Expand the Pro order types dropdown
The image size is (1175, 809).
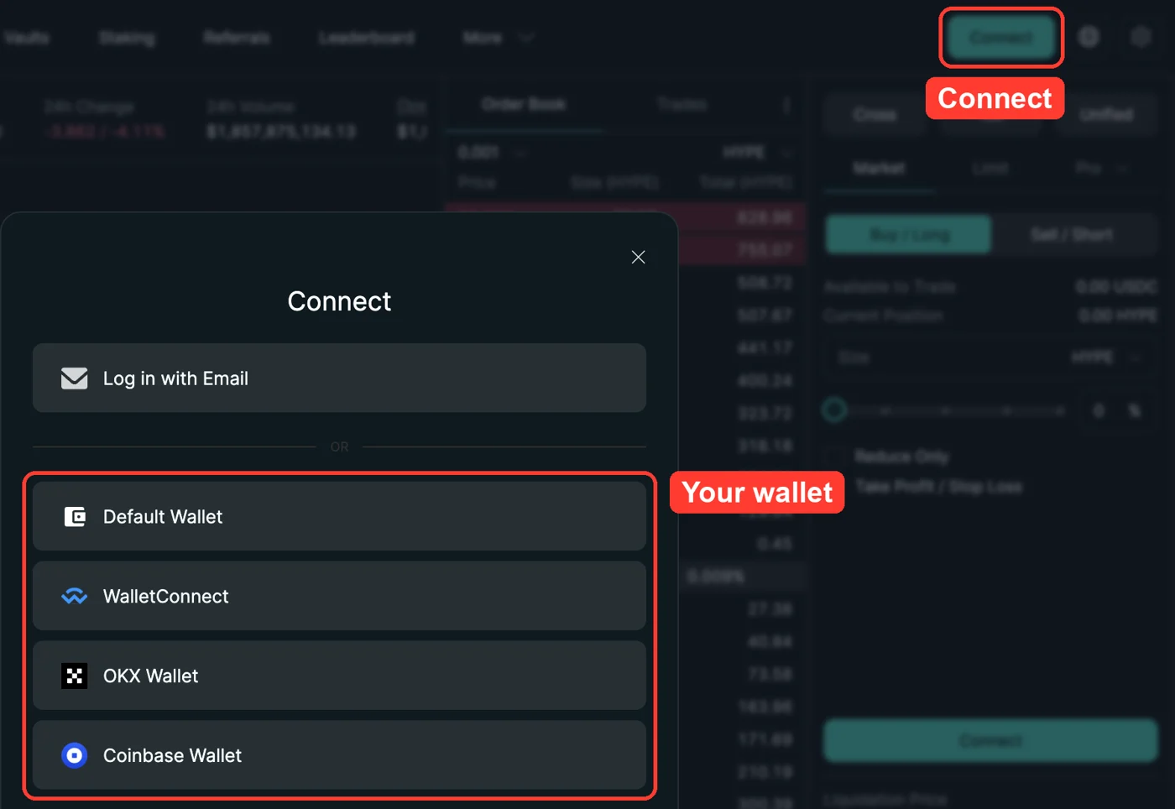pyautogui.click(x=1101, y=169)
